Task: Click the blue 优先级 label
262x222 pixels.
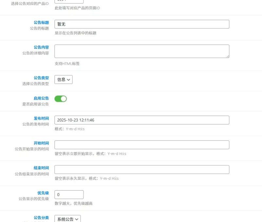Action: point(44,193)
